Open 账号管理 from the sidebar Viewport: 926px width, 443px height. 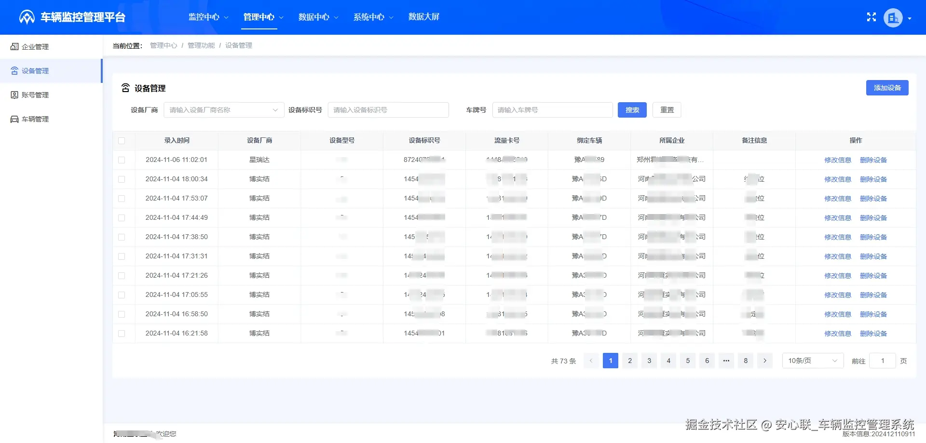(34, 94)
